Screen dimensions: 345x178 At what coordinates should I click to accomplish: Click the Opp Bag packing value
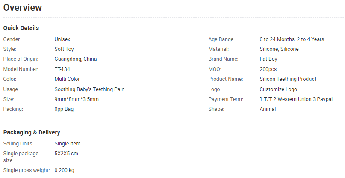(64, 109)
